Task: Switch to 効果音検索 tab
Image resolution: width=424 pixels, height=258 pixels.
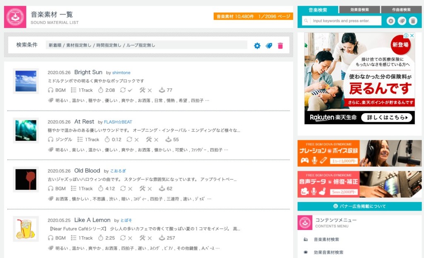Action: (x=359, y=10)
